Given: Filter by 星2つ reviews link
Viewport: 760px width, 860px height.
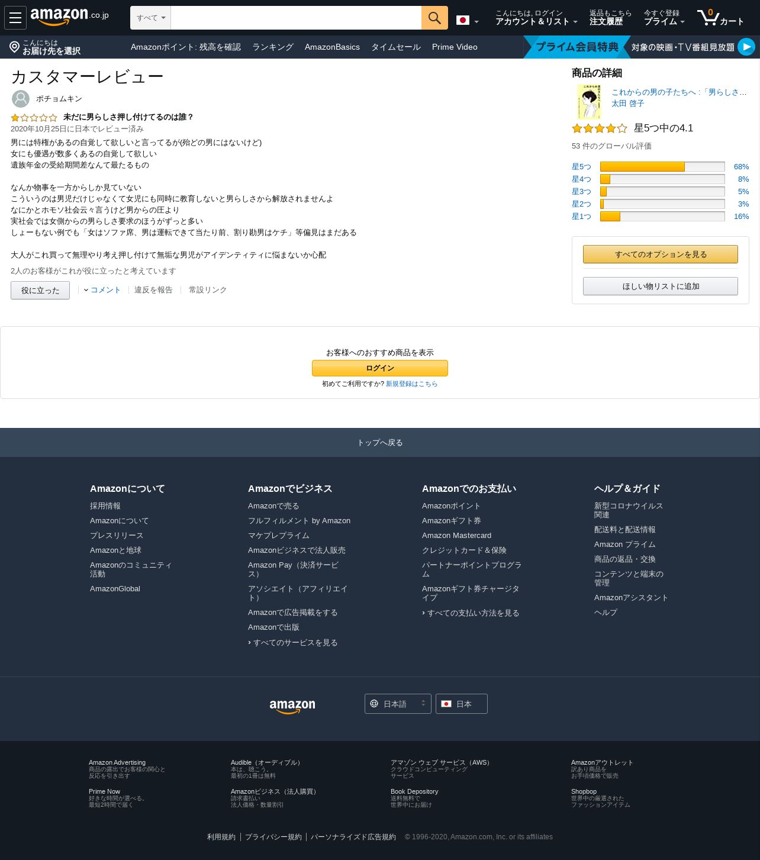Looking at the screenshot, I should pyautogui.click(x=581, y=204).
